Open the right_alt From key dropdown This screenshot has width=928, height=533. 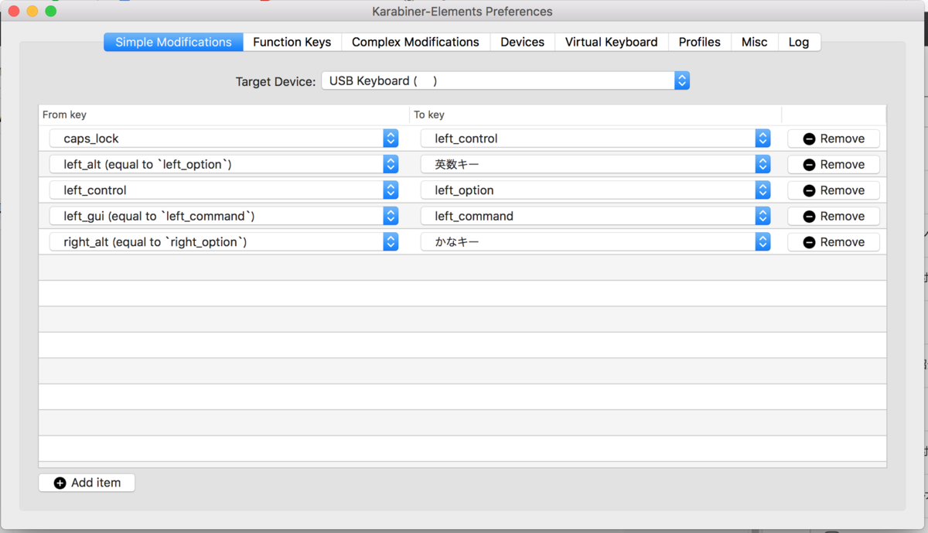point(224,242)
